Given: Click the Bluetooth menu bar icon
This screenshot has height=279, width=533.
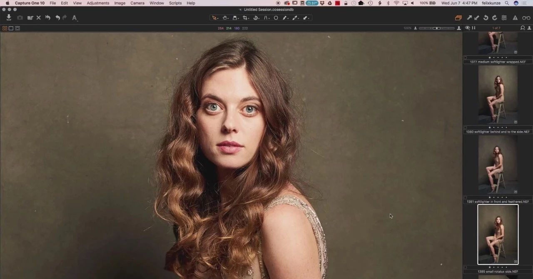Looking at the screenshot, I should pos(388,3).
